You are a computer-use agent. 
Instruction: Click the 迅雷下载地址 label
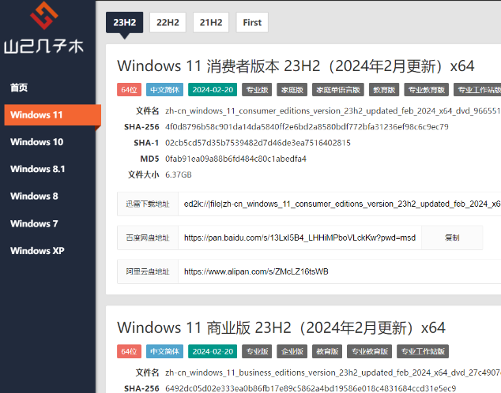tap(148, 204)
